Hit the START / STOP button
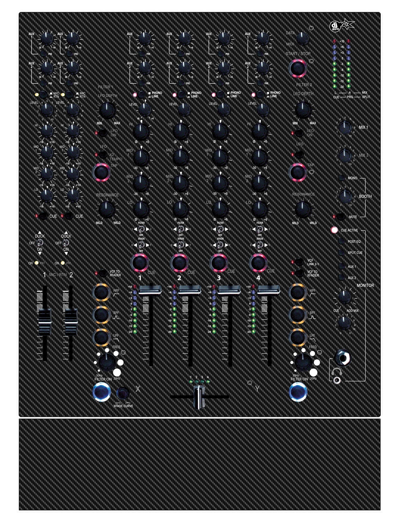401x525 pixels. [298, 68]
